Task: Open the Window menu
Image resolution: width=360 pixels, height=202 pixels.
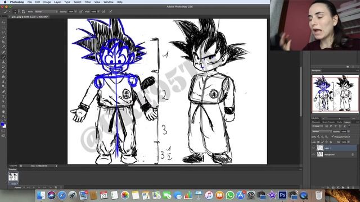Action: point(109,2)
